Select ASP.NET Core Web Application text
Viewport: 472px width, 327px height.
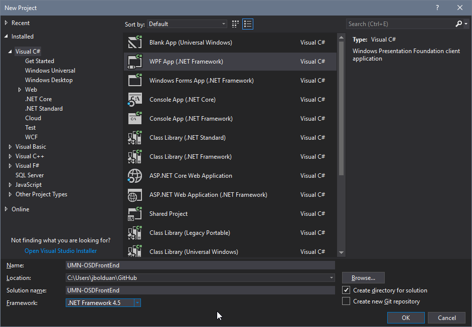click(x=191, y=176)
